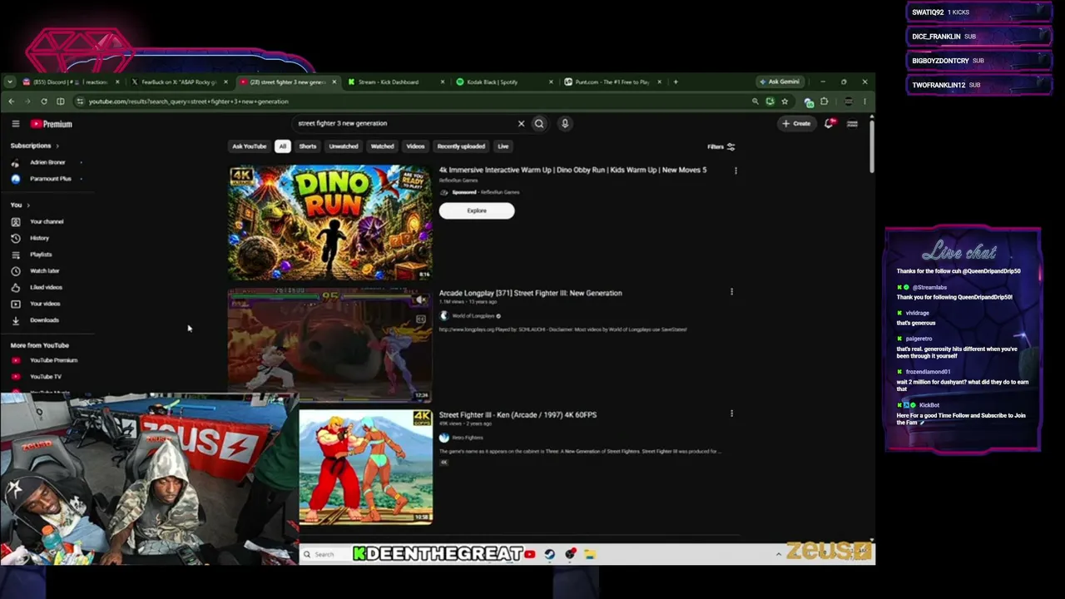Select the Ask YouTube chip
The height and width of the screenshot is (599, 1065).
point(250,146)
